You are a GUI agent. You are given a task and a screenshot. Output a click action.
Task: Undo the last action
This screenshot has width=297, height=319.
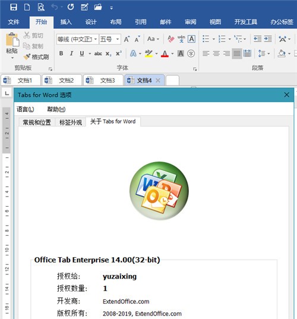[55, 7]
